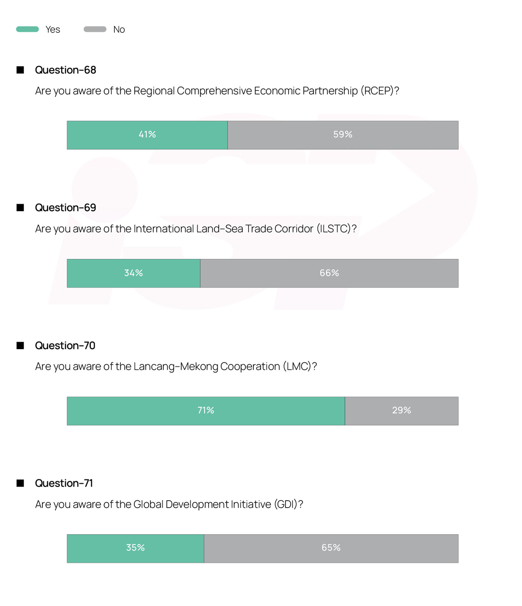522x606 pixels.
Task: Click the black square beside Question-68
Action: click(x=20, y=70)
